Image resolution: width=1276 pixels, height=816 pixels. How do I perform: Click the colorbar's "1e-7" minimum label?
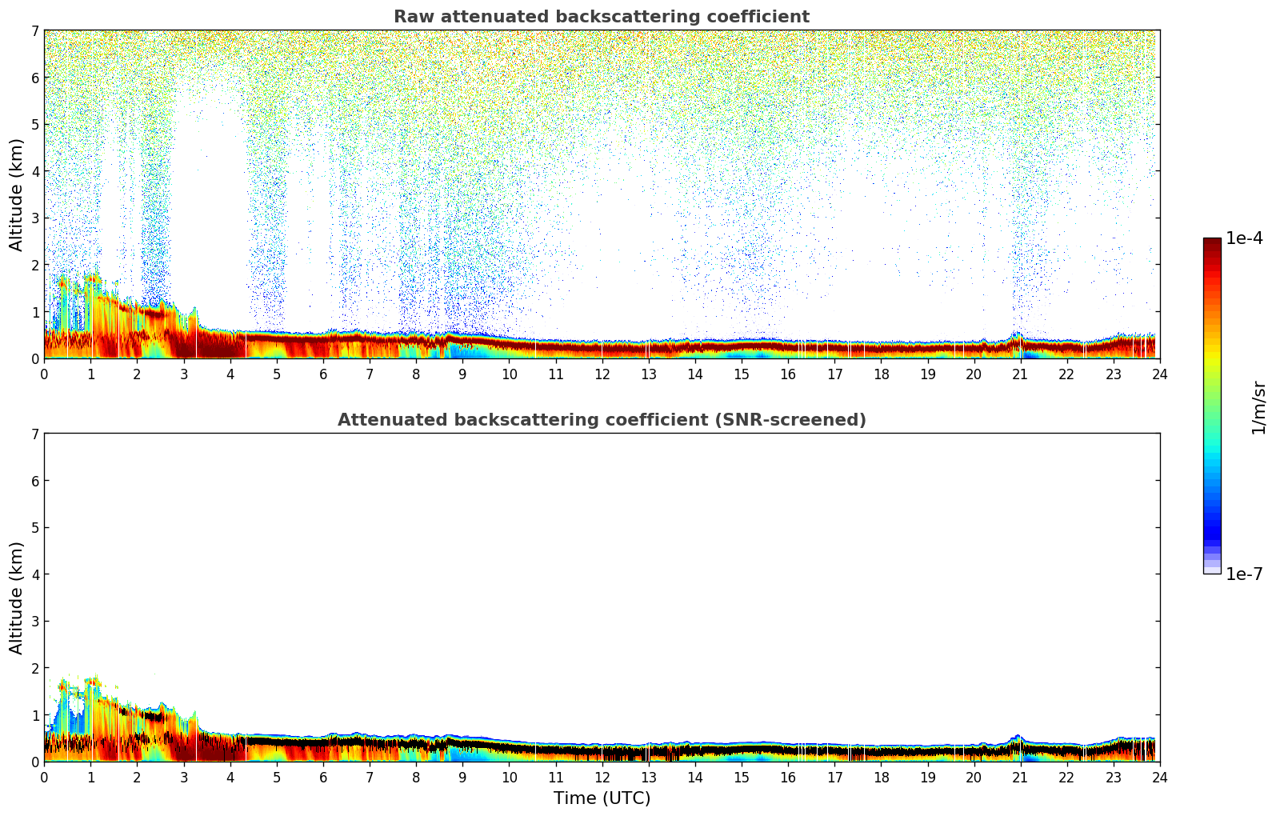[x=1244, y=574]
